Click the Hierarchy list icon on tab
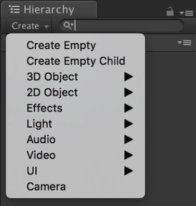This screenshot has width=196, height=206. [x=15, y=9]
